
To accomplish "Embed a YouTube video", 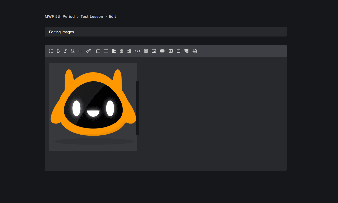I will tap(162, 51).
